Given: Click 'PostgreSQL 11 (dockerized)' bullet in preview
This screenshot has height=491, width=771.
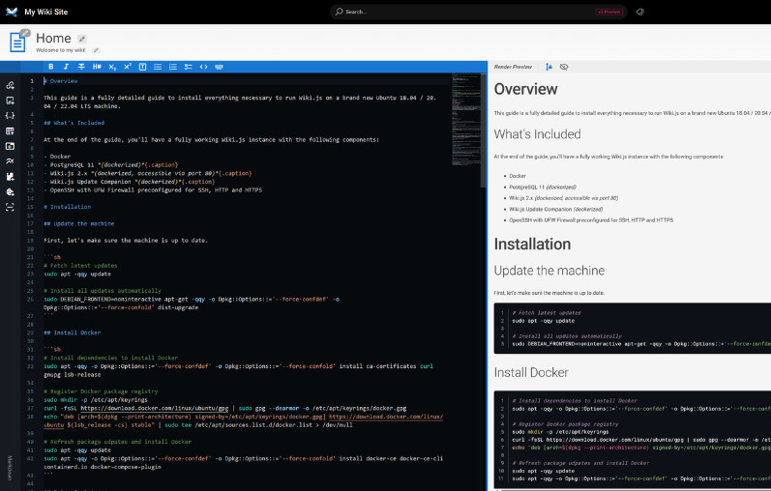Looking at the screenshot, I should (543, 188).
